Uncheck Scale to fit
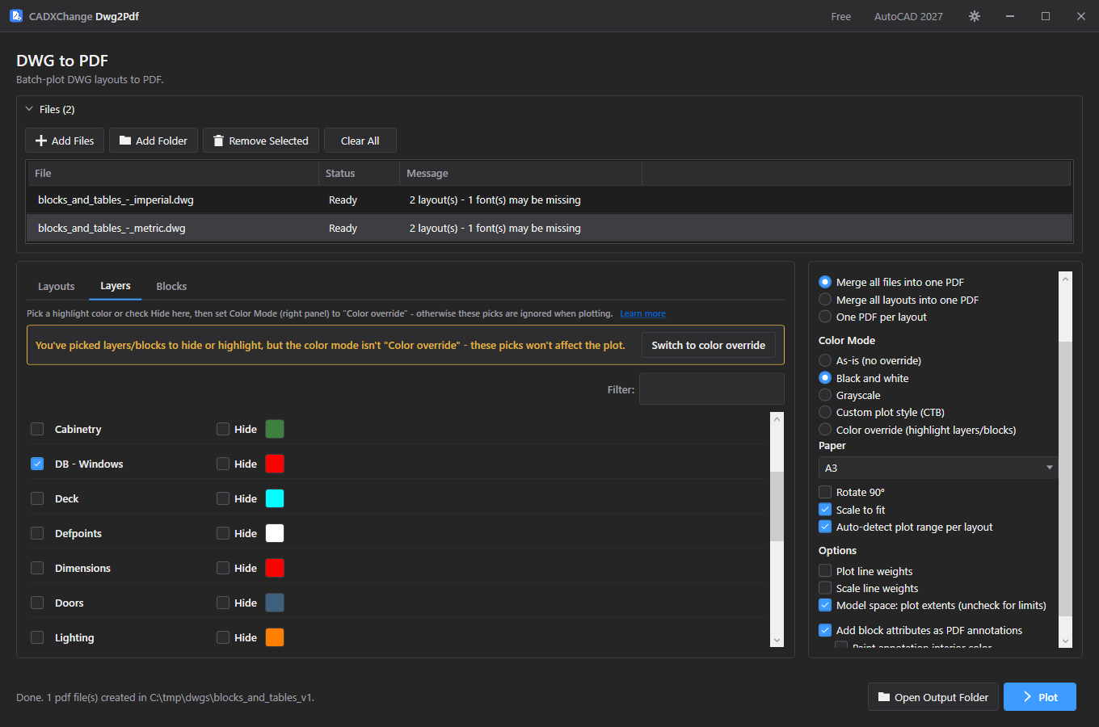This screenshot has height=727, width=1099. click(825, 510)
